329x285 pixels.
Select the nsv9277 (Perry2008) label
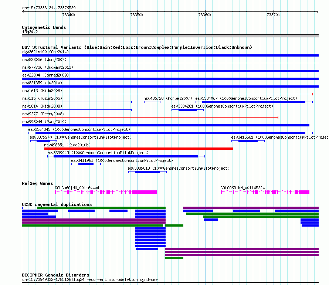point(43,114)
